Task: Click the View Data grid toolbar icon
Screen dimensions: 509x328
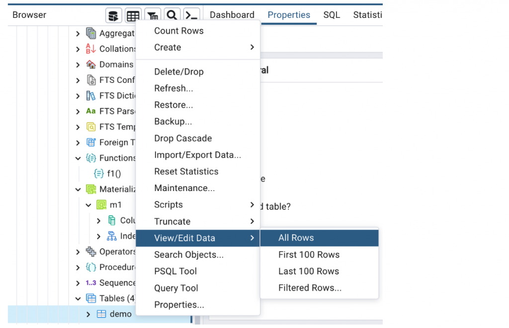Action: 133,15
